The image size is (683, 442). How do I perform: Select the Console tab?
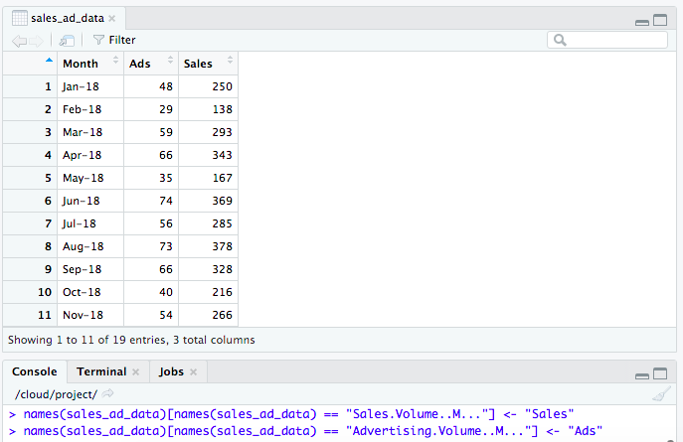click(x=34, y=372)
